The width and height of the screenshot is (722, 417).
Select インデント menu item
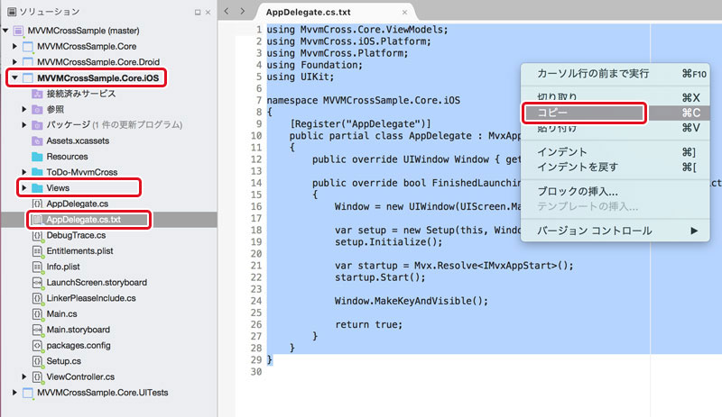pos(616,151)
